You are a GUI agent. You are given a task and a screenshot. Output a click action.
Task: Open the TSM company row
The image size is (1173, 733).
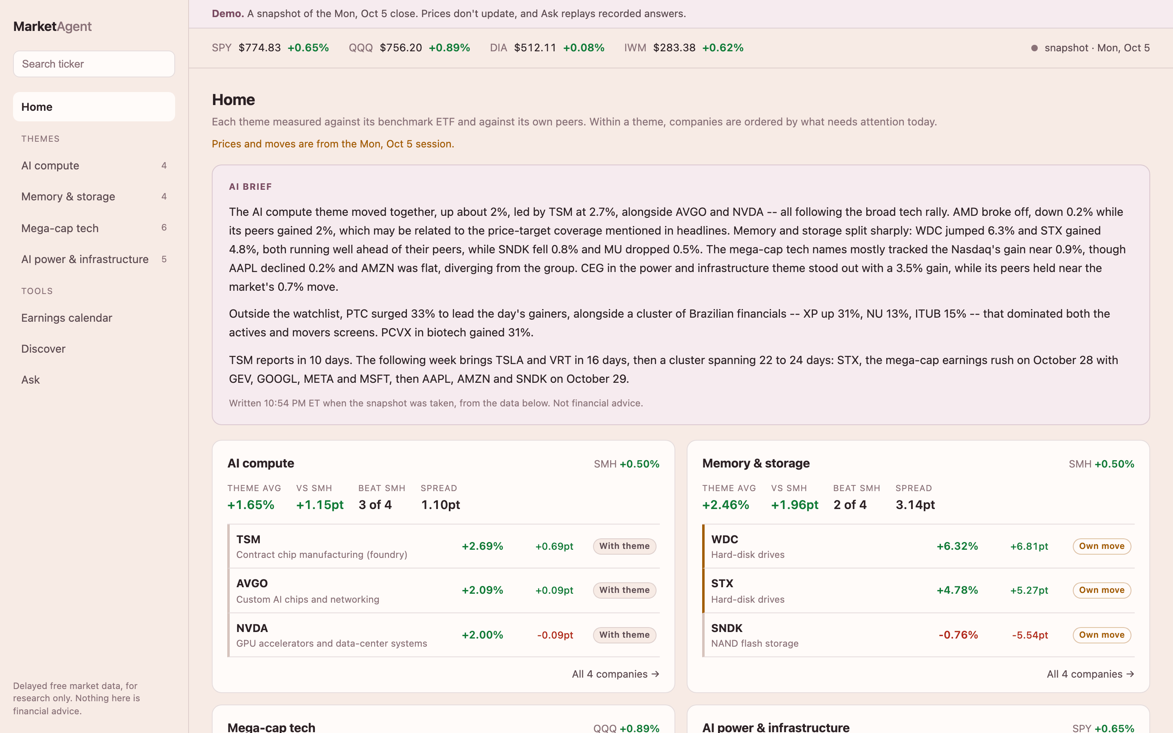pos(444,546)
